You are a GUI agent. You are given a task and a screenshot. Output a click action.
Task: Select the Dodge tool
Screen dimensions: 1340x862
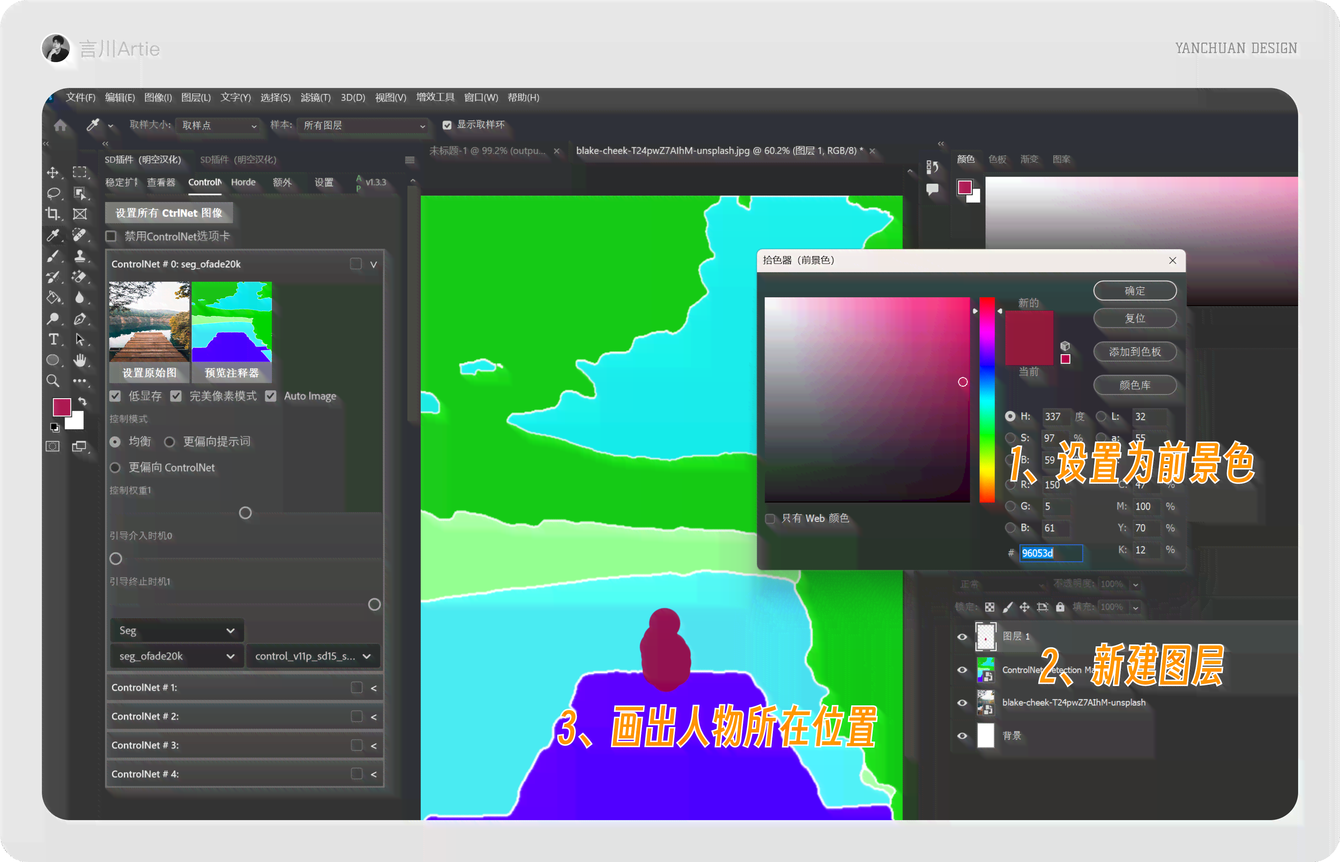53,319
